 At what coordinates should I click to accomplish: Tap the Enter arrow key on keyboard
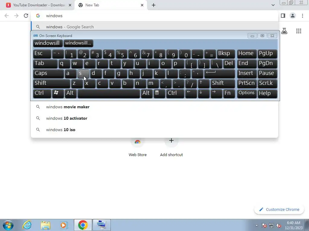220,74
